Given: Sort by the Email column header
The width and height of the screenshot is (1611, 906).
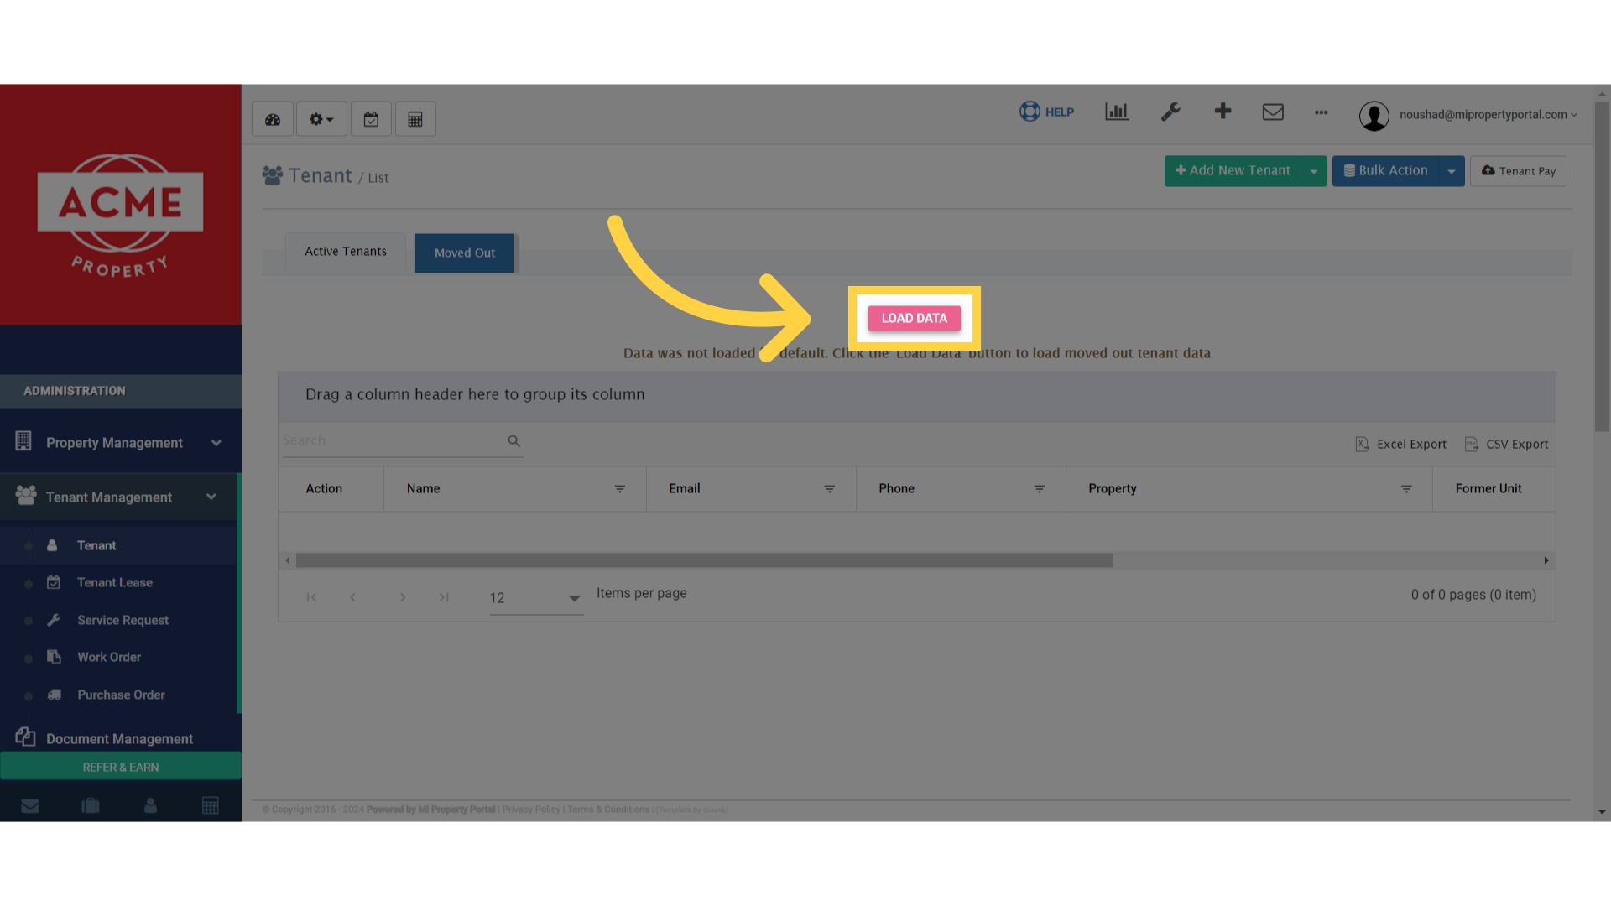Looking at the screenshot, I should coord(684,488).
